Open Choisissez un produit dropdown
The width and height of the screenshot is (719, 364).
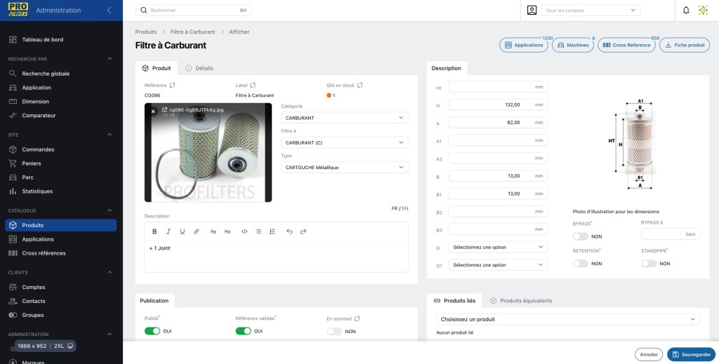tap(568, 319)
